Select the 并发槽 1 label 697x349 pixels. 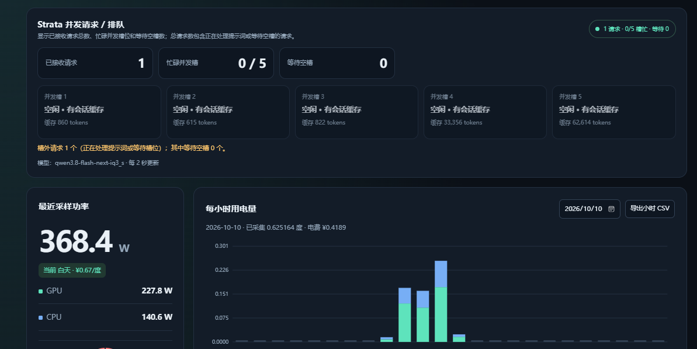pos(56,96)
